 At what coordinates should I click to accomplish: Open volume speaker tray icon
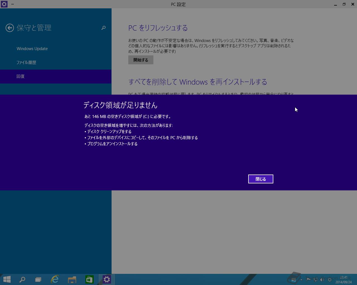[x=322, y=279]
